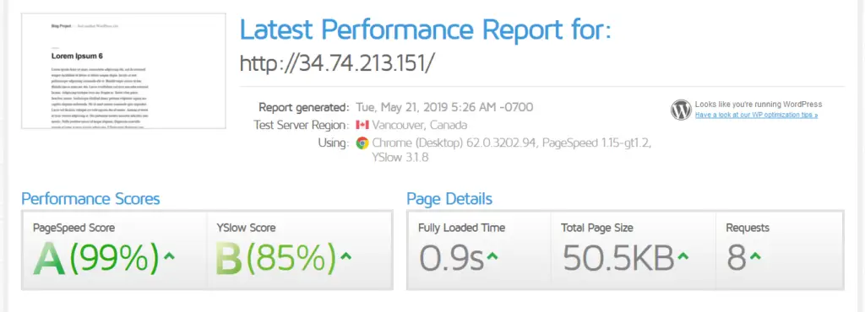Click arrow next to Requests count 8
865x312 pixels.
click(755, 256)
